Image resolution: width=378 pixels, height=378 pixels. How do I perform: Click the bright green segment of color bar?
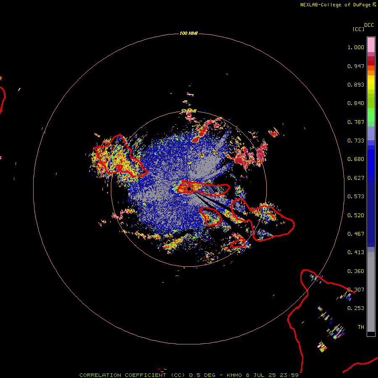click(371, 115)
